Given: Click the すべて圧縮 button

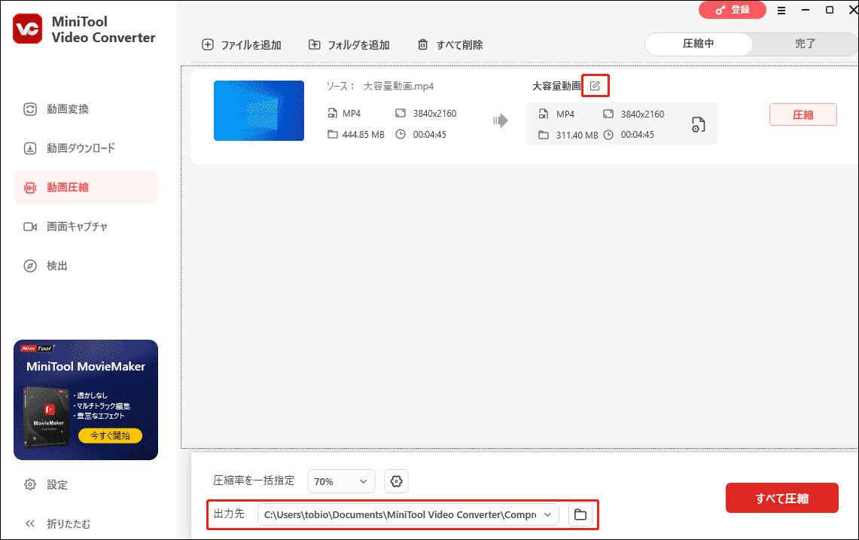Looking at the screenshot, I should click(781, 499).
